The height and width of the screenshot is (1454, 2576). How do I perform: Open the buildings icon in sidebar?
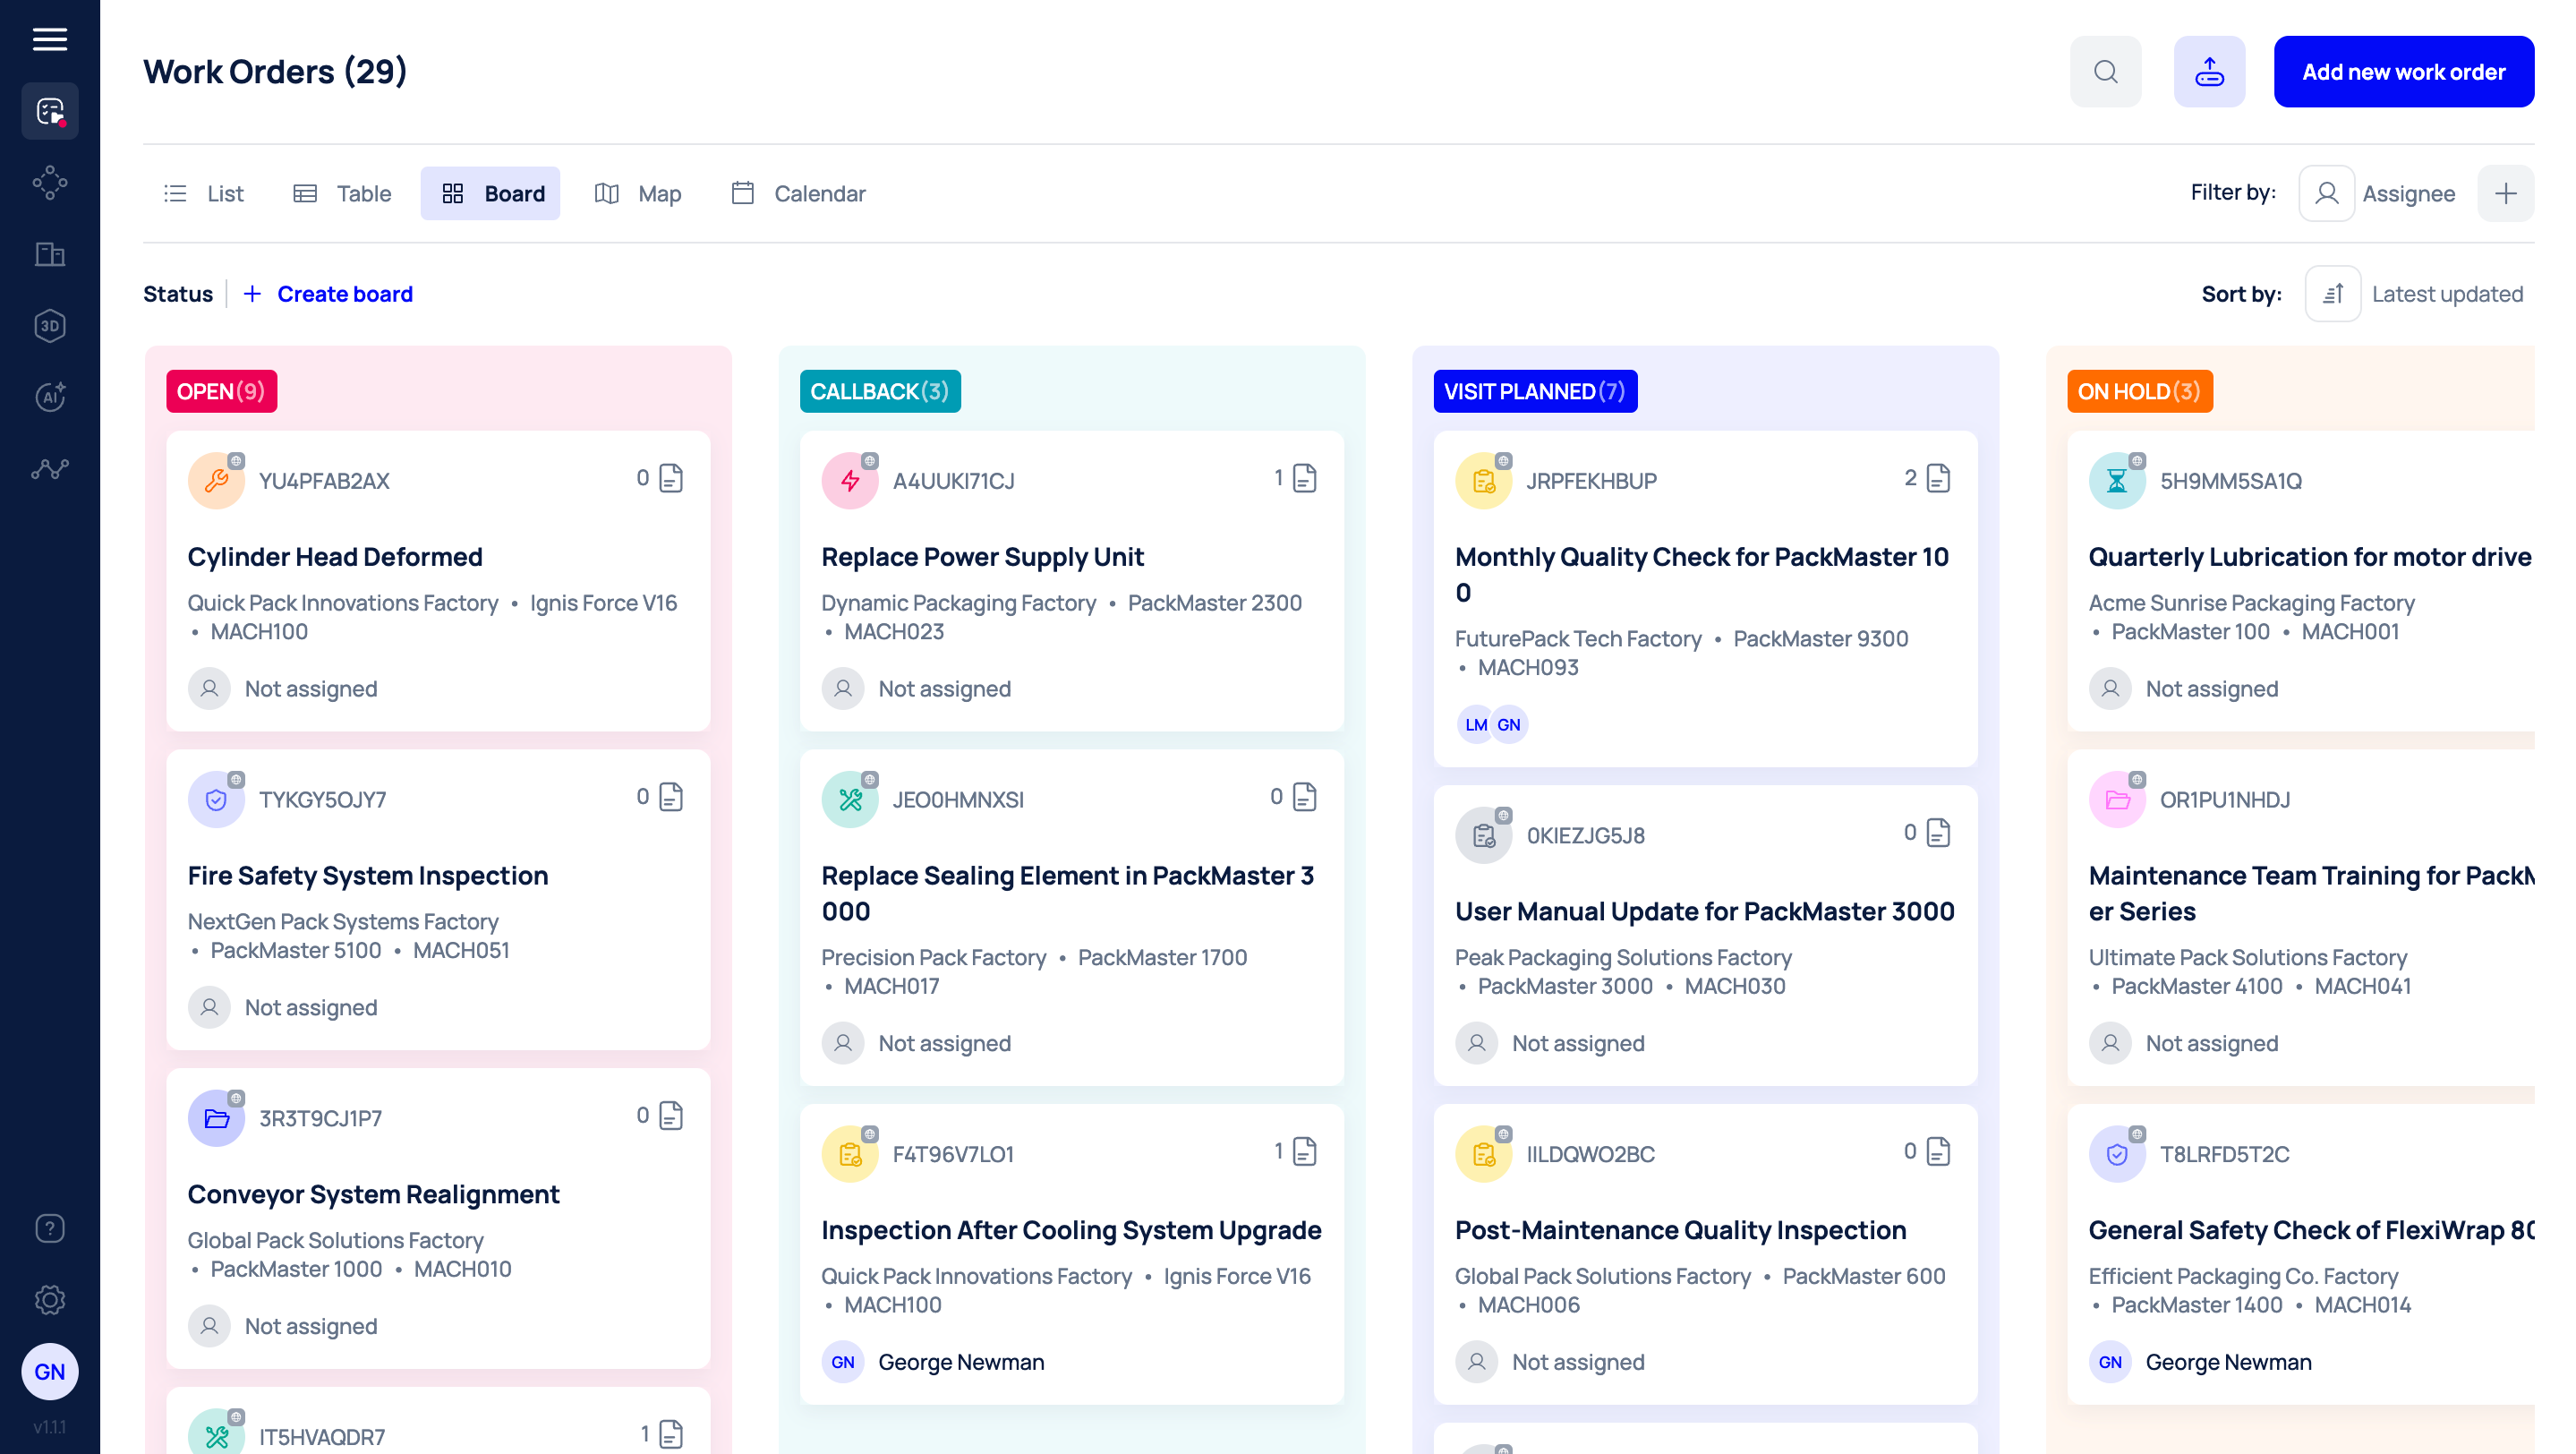49,254
